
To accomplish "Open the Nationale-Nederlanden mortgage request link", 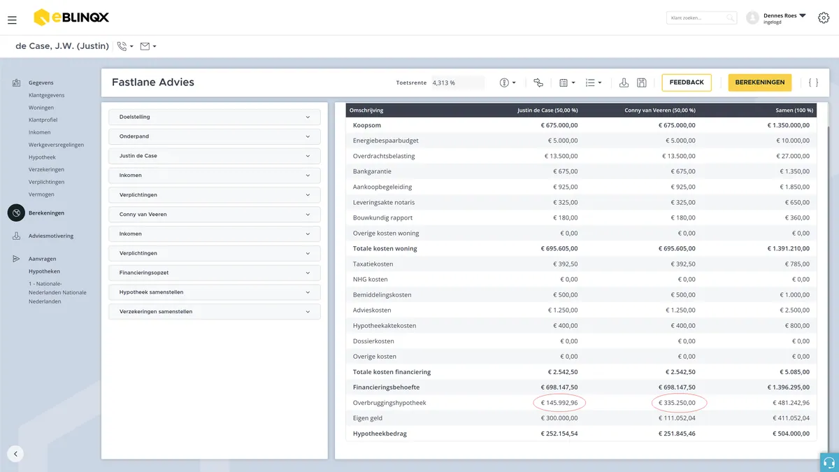I will (x=57, y=292).
